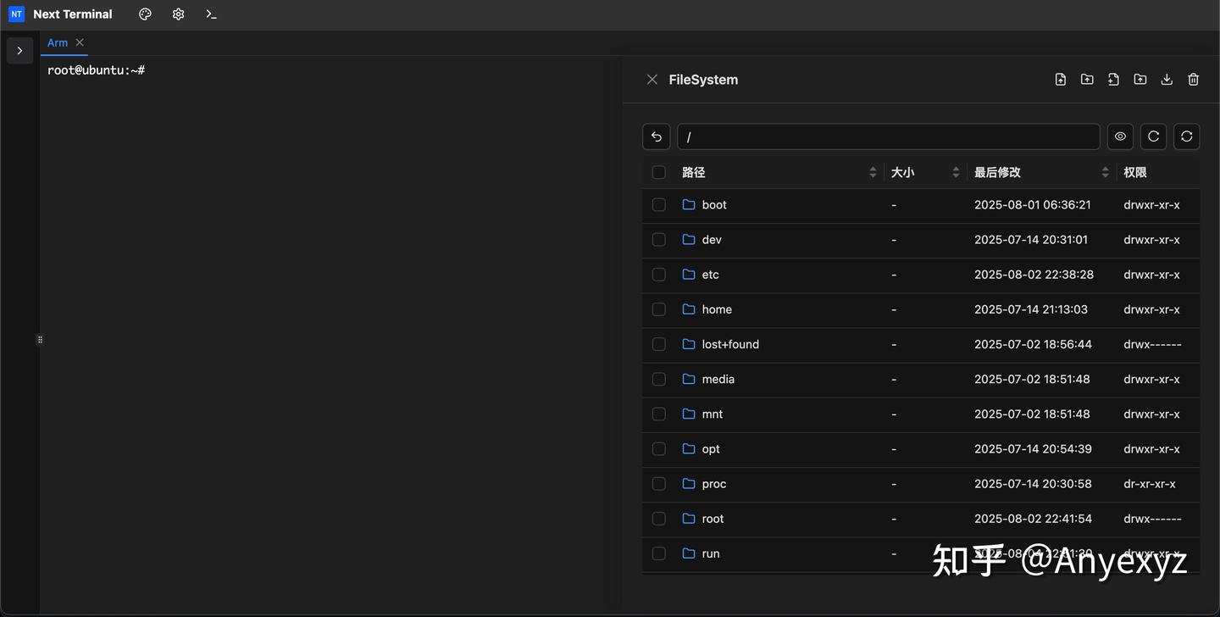Screen dimensions: 1220x617
Task: Check the etc row checkbox
Action: click(659, 275)
